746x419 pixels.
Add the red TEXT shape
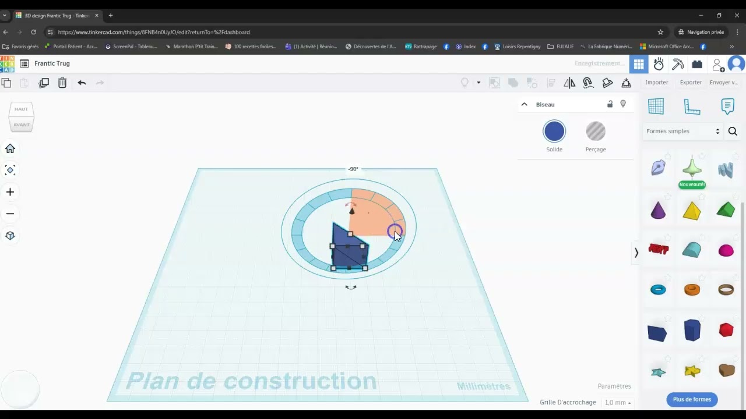pyautogui.click(x=659, y=250)
